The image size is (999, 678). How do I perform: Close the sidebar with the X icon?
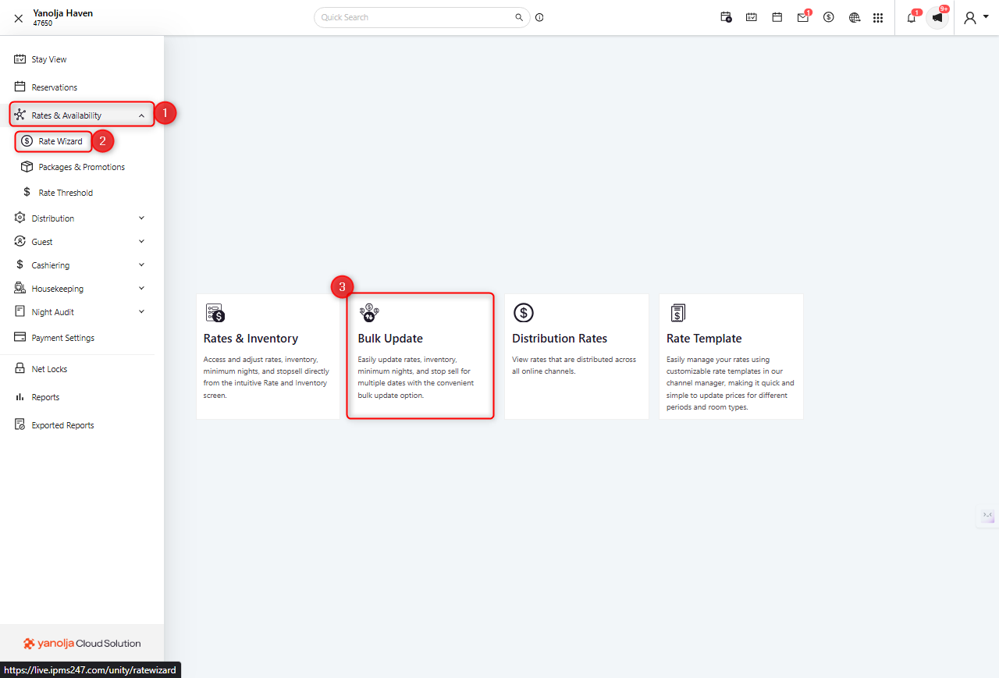coord(19,19)
